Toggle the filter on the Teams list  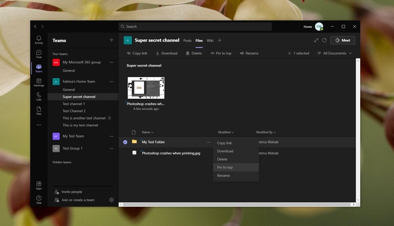112,40
